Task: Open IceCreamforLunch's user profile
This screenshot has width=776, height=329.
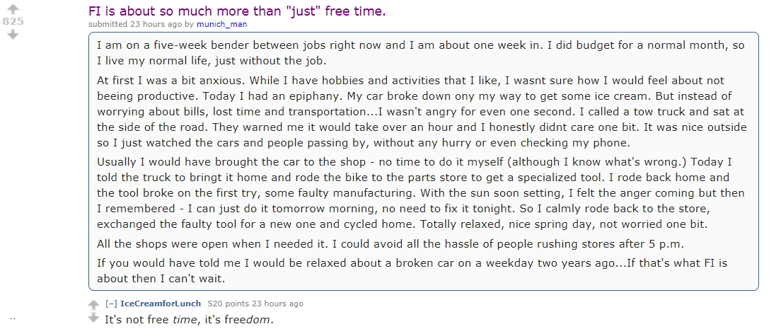Action: coord(161,304)
